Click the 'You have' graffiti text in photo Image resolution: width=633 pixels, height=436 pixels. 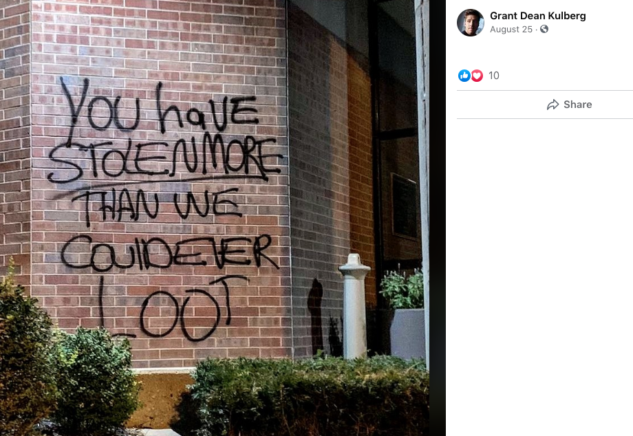click(x=160, y=107)
